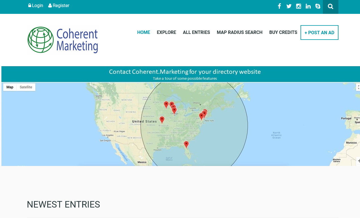Open the Buy Credits page
Image resolution: width=360 pixels, height=218 pixels.
283,33
